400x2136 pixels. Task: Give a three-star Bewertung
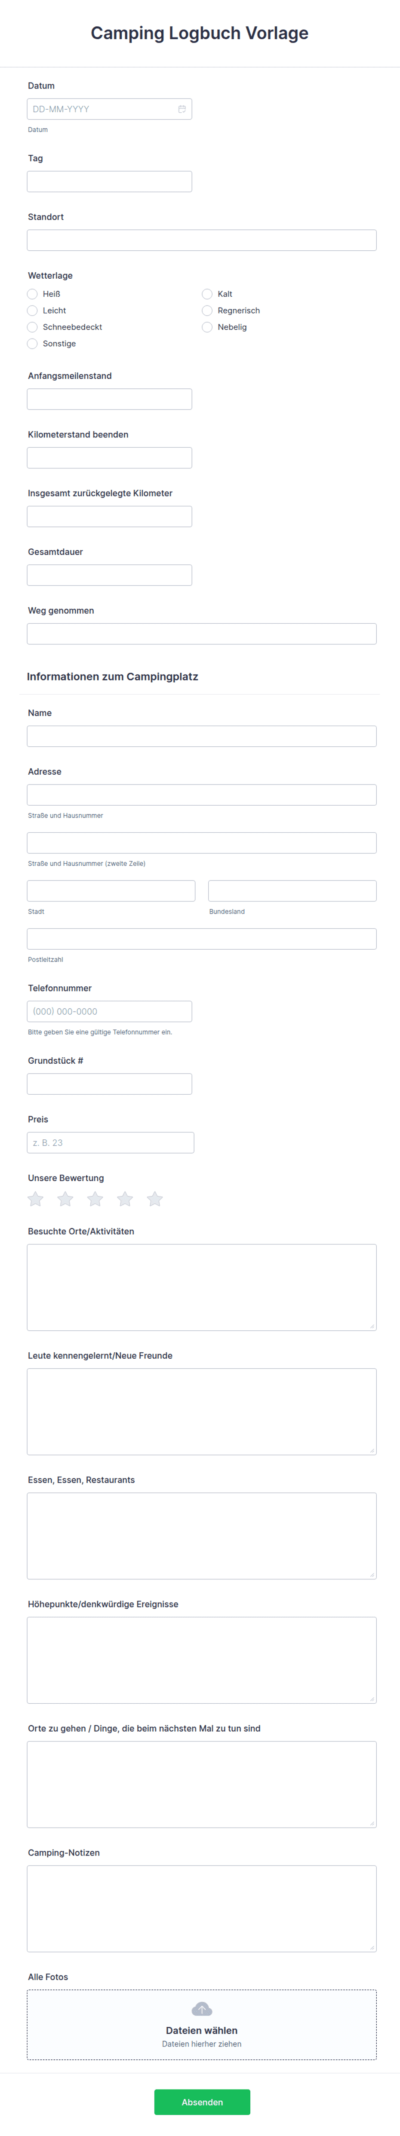click(95, 1199)
